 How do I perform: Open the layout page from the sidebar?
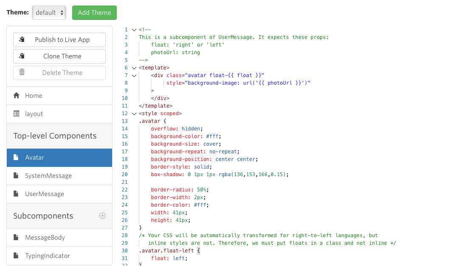34,114
